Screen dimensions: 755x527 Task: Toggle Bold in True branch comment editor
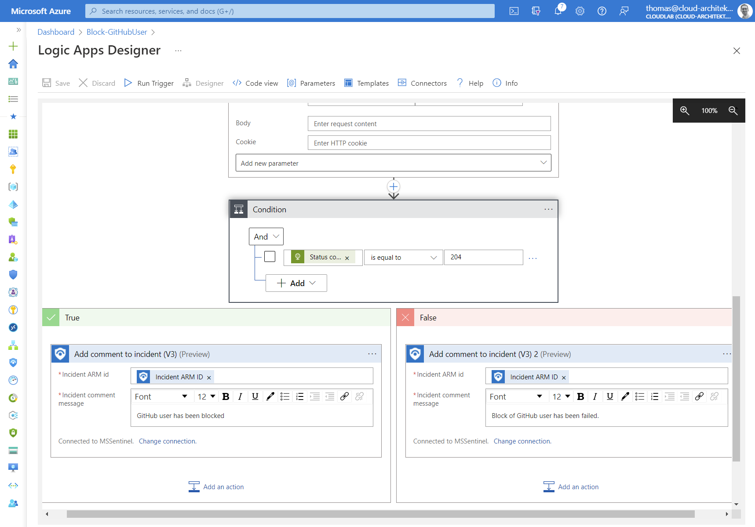[x=226, y=396]
